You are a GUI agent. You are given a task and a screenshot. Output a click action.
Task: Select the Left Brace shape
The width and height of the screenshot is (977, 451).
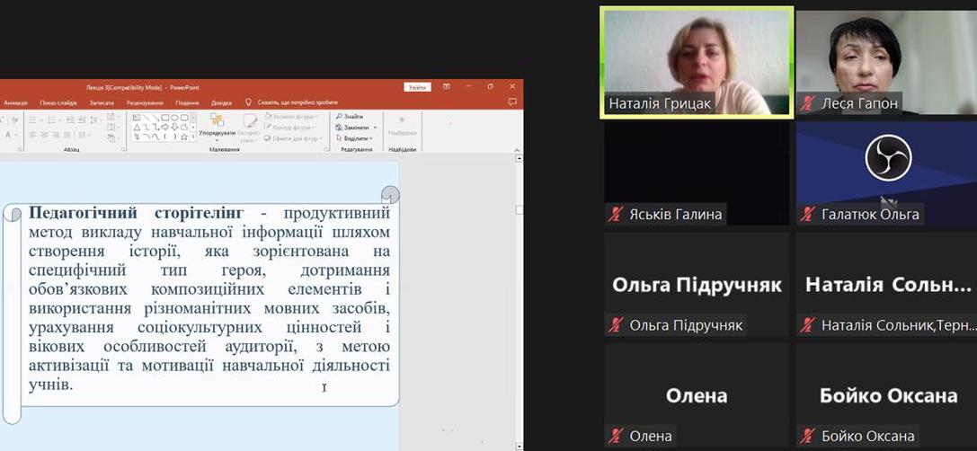pos(165,137)
